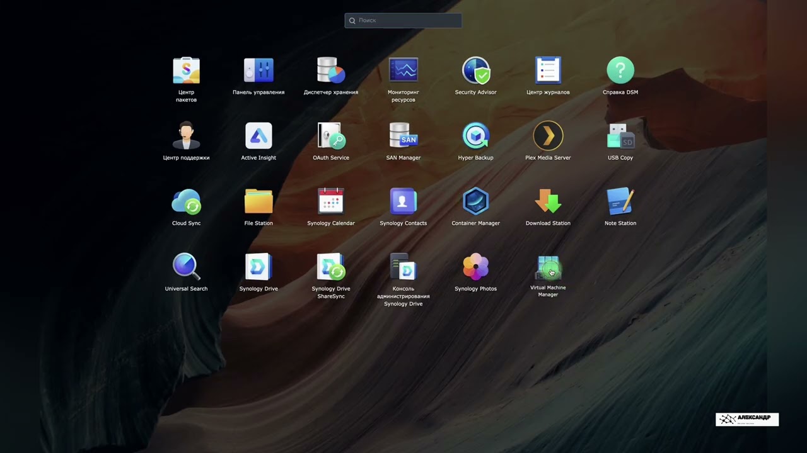Open Hyper Backup
Screen dimensions: 807x453
(x=476, y=136)
